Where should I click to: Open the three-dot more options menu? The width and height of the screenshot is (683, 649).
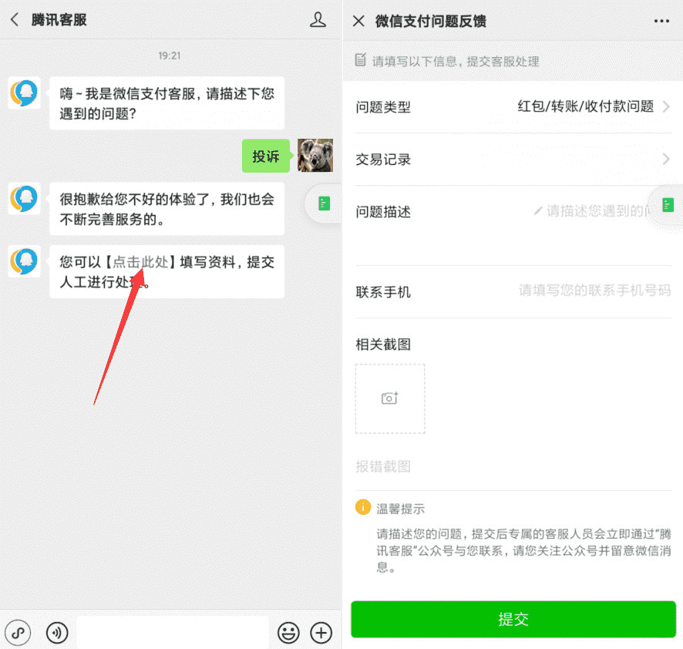click(x=661, y=21)
